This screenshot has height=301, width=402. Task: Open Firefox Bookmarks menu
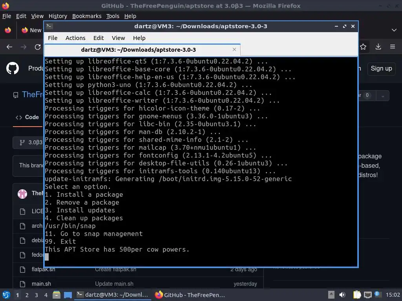87,16
